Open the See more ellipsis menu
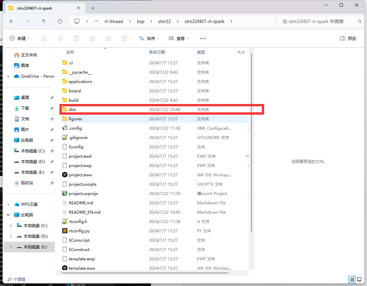Screen dimensions: 367x286 [202, 39]
